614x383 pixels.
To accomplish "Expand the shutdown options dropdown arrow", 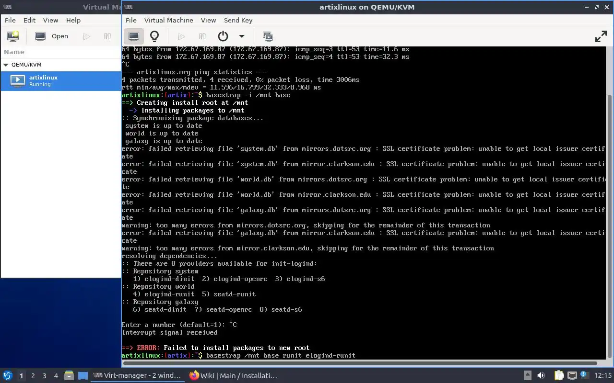I will pos(242,36).
